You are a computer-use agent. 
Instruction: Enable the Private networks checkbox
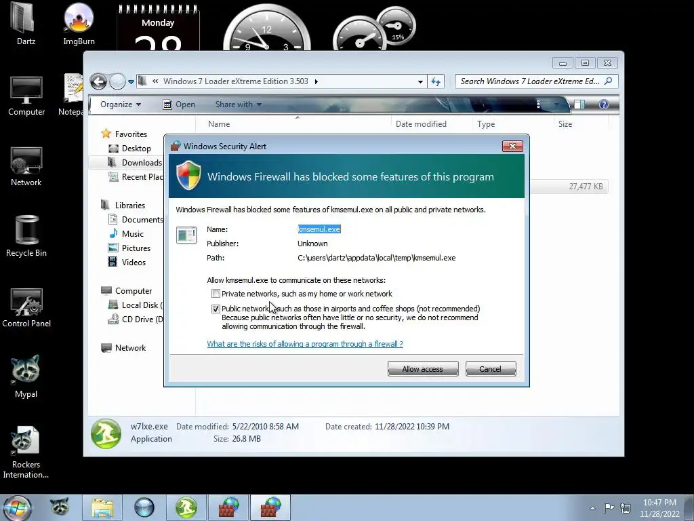pos(216,294)
